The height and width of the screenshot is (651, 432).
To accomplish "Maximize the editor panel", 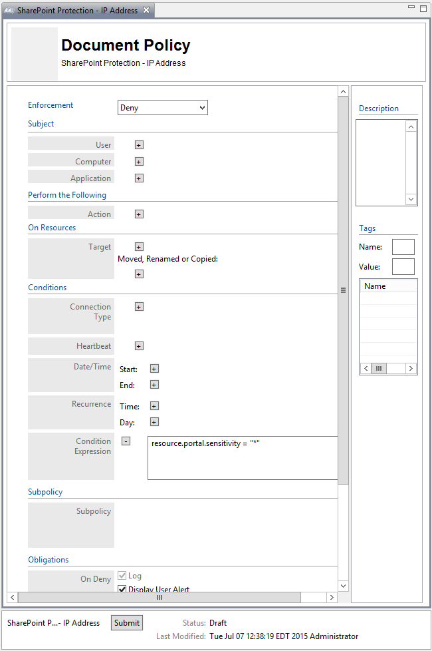I will (423, 8).
